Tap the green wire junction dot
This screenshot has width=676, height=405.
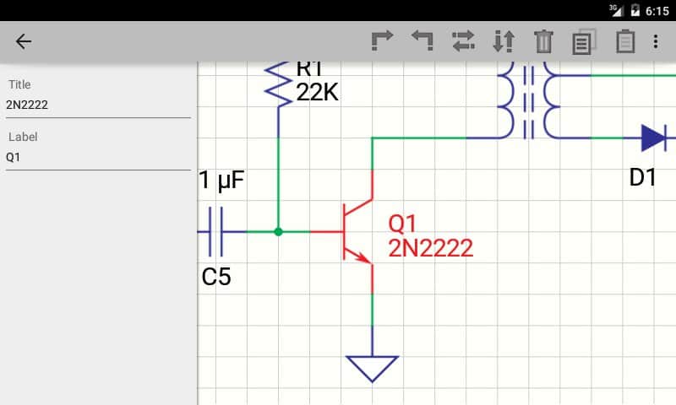click(x=278, y=230)
